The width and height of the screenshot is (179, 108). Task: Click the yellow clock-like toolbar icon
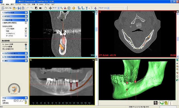click(x=74, y=8)
